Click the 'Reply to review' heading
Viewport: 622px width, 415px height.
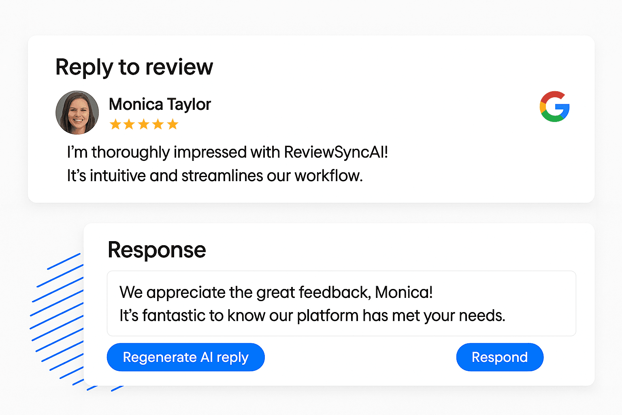coord(134,67)
